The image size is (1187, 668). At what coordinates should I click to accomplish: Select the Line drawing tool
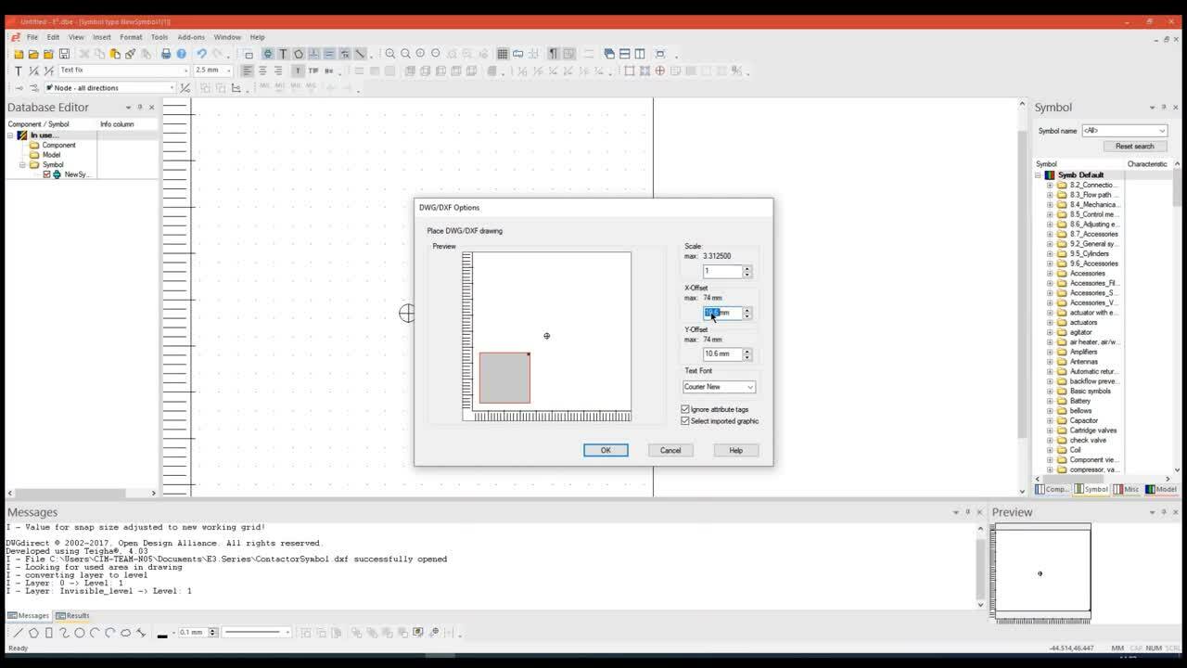click(x=18, y=633)
